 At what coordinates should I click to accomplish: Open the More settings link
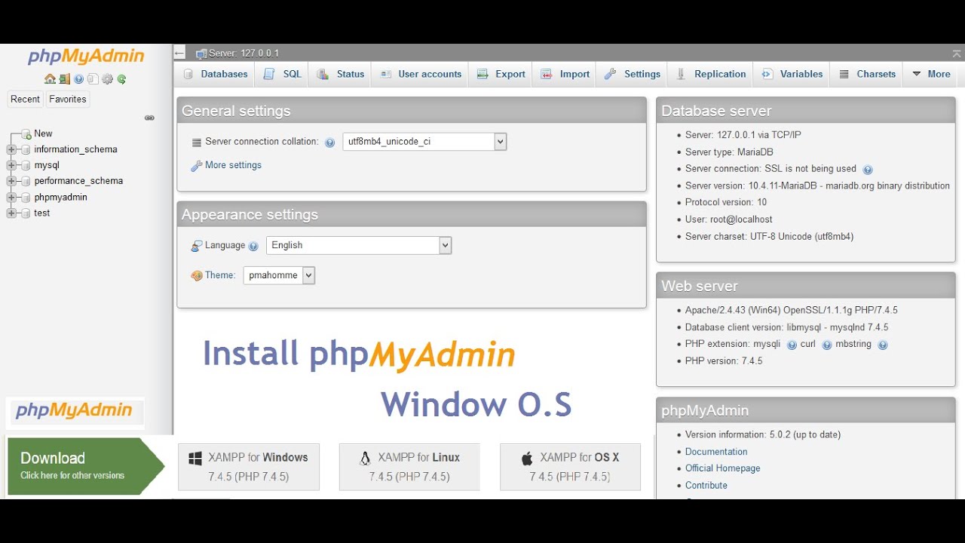point(233,165)
